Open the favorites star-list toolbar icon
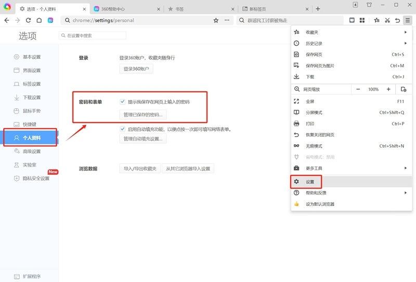 click(x=376, y=20)
